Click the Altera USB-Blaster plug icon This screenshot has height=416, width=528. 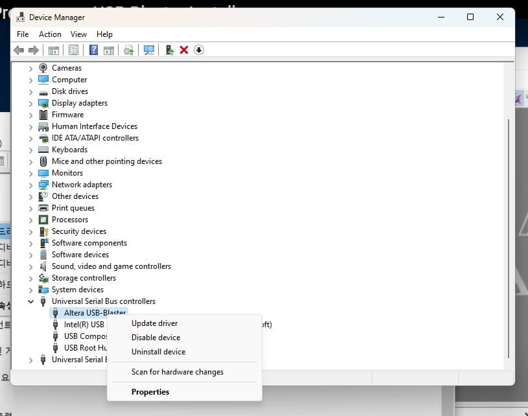(56, 313)
